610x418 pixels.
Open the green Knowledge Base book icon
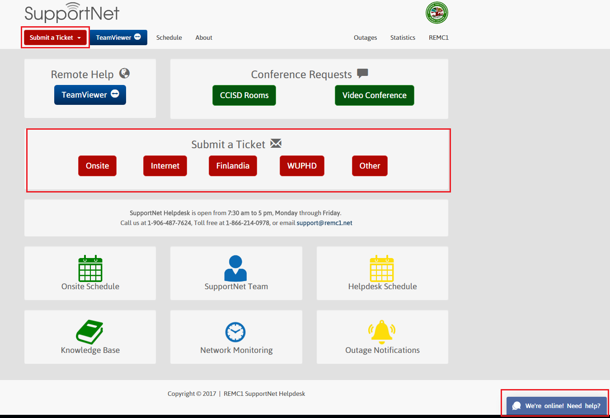(x=89, y=332)
